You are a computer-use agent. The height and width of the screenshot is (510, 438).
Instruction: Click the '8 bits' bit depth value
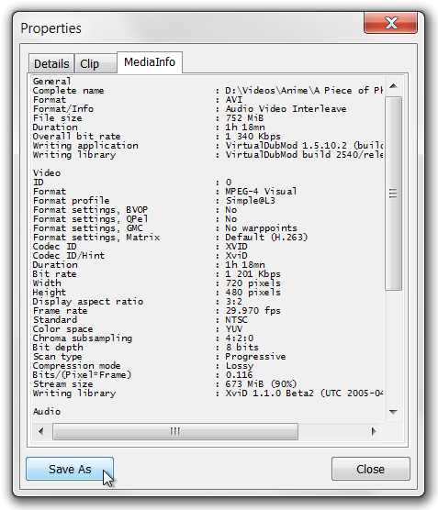(241, 347)
